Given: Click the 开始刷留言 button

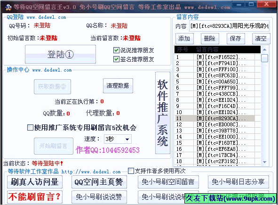Looking at the screenshot, I should click(x=54, y=146).
